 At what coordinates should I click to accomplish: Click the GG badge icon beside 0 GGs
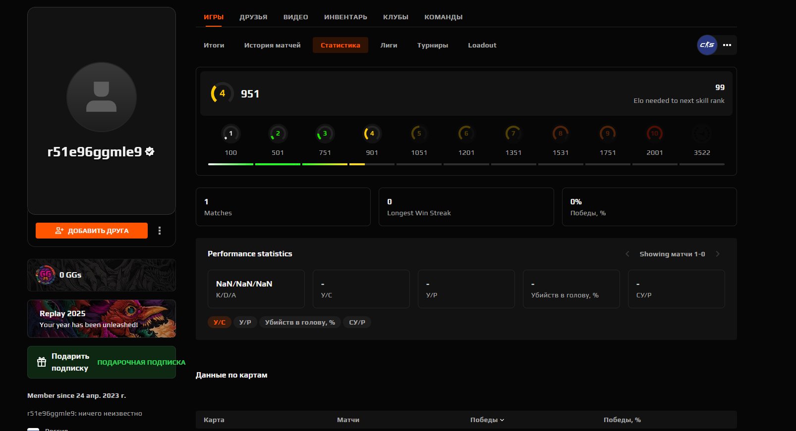point(46,275)
